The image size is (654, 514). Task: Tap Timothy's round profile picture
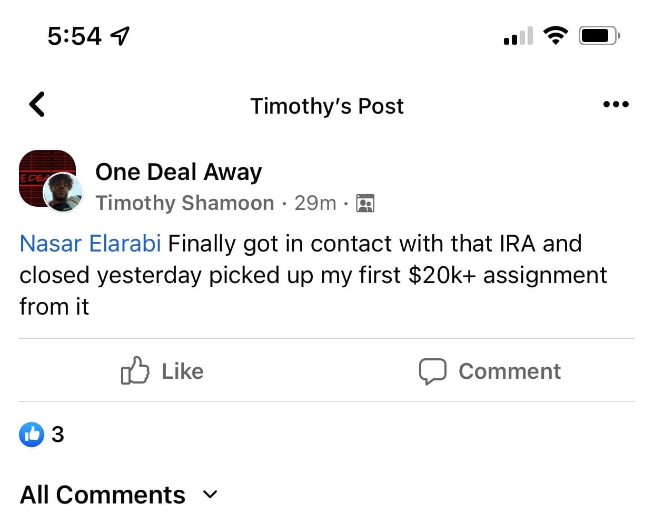(63, 193)
